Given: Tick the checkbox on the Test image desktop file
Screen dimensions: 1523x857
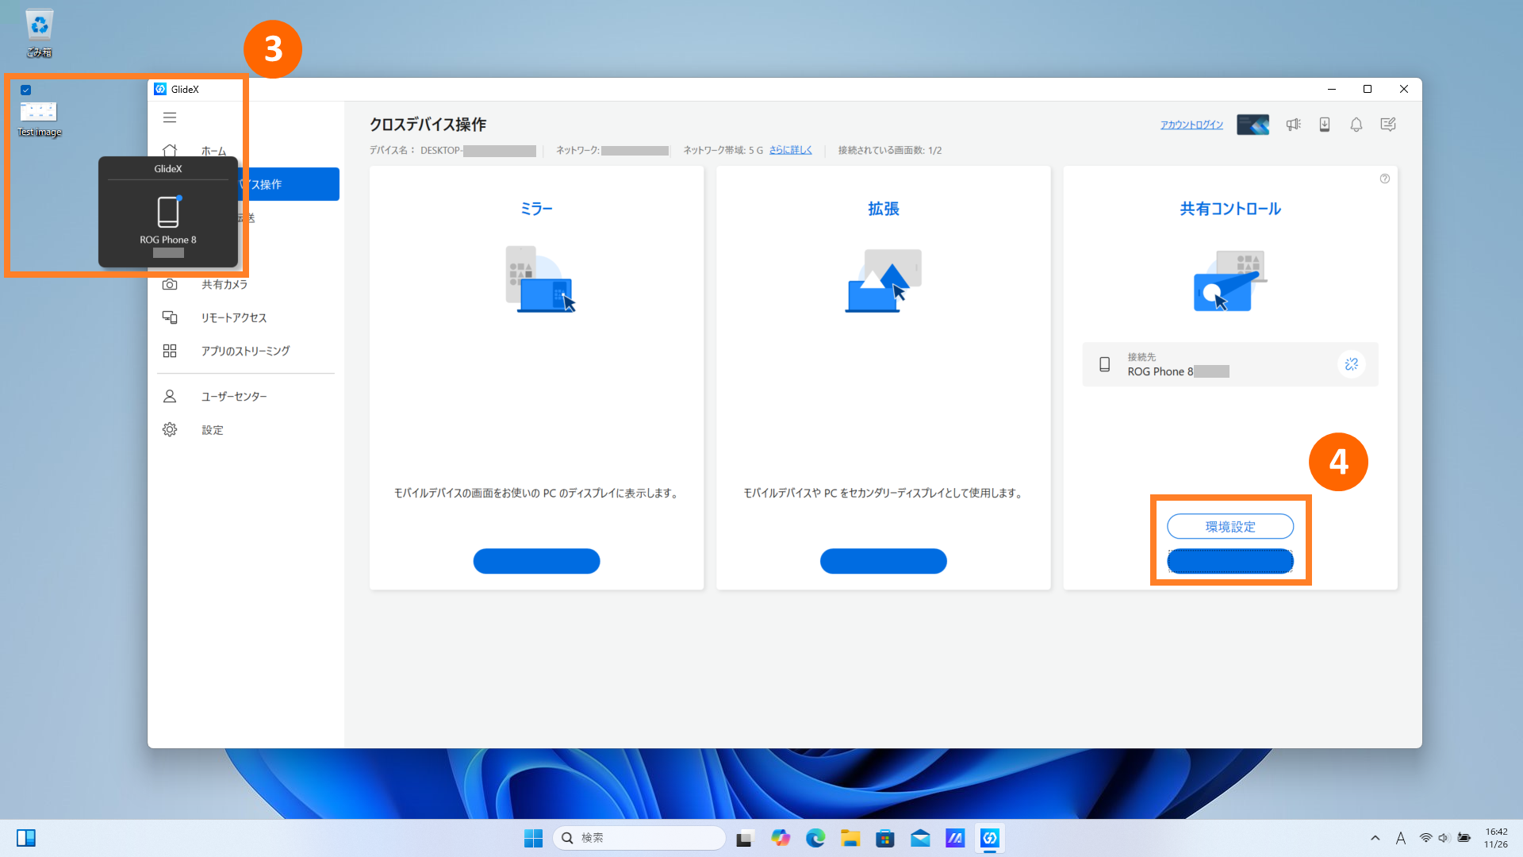Looking at the screenshot, I should pos(26,90).
